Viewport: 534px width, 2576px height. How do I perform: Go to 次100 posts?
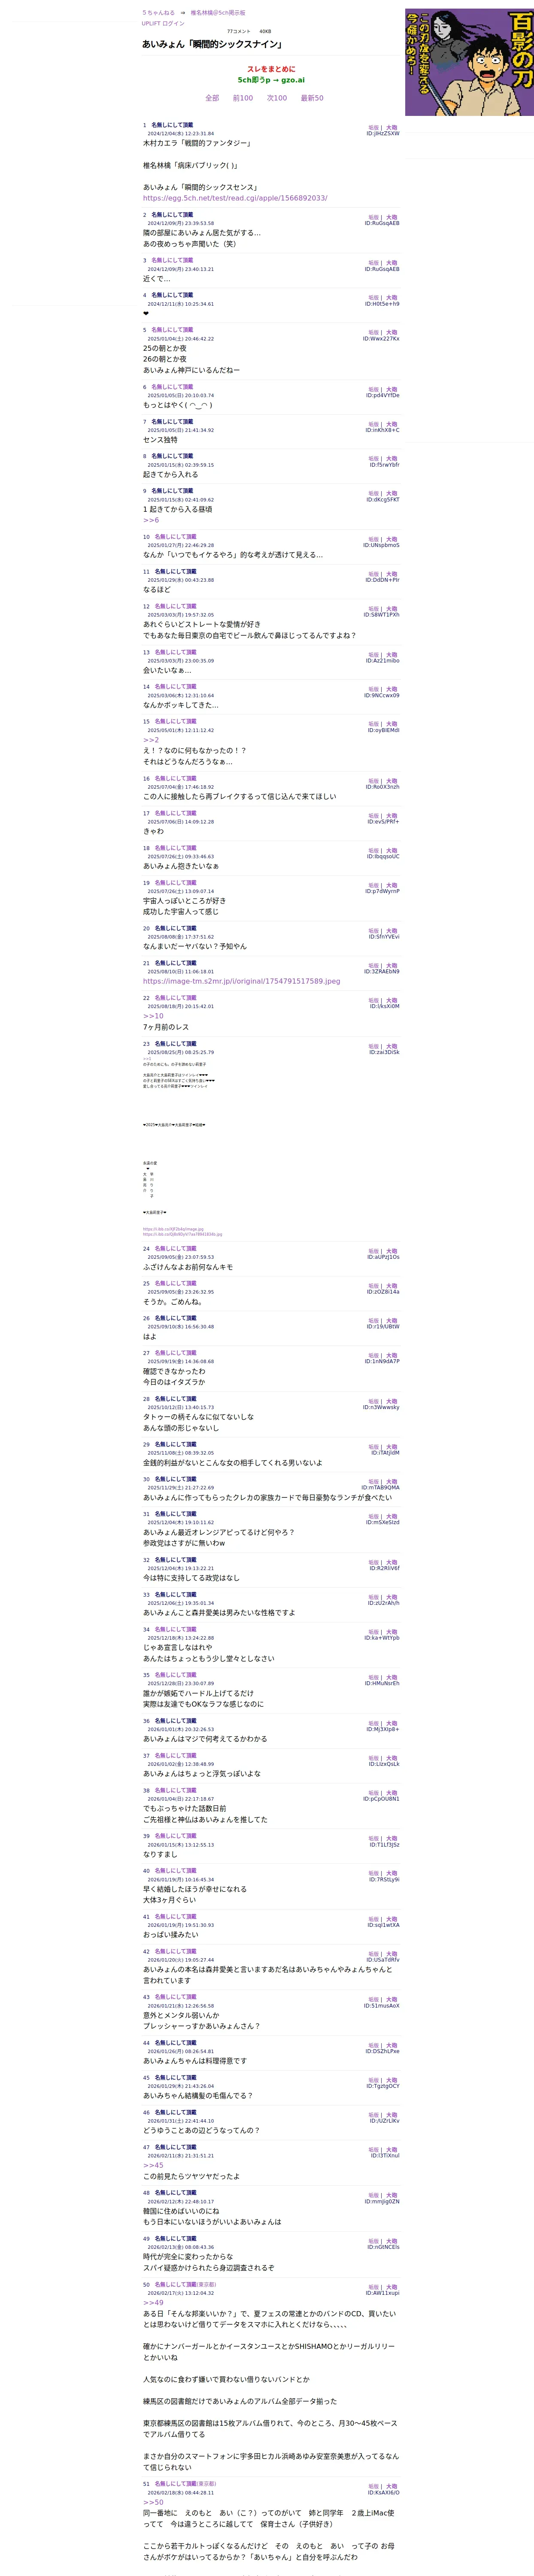pyautogui.click(x=277, y=98)
